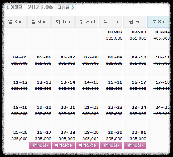Click date range 10~11

pos(162,57)
